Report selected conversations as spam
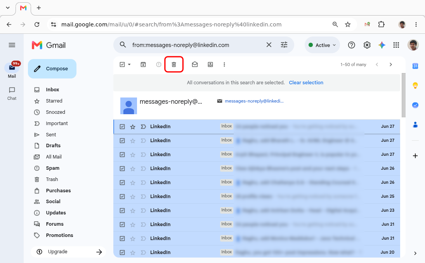Image resolution: width=425 pixels, height=263 pixels. tap(159, 64)
